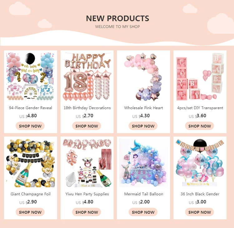View the Giant Champagne Foil balloon image
This screenshot has width=234, height=228.
click(31, 163)
